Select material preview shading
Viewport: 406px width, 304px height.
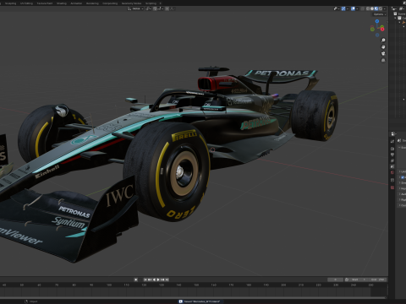point(376,8)
